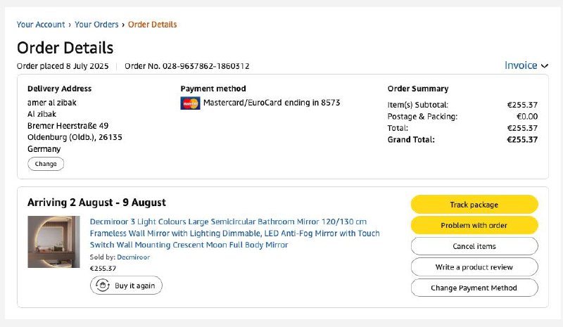Click Change Payment Method button
Screen dimensions: 563x327
pyautogui.click(x=474, y=288)
